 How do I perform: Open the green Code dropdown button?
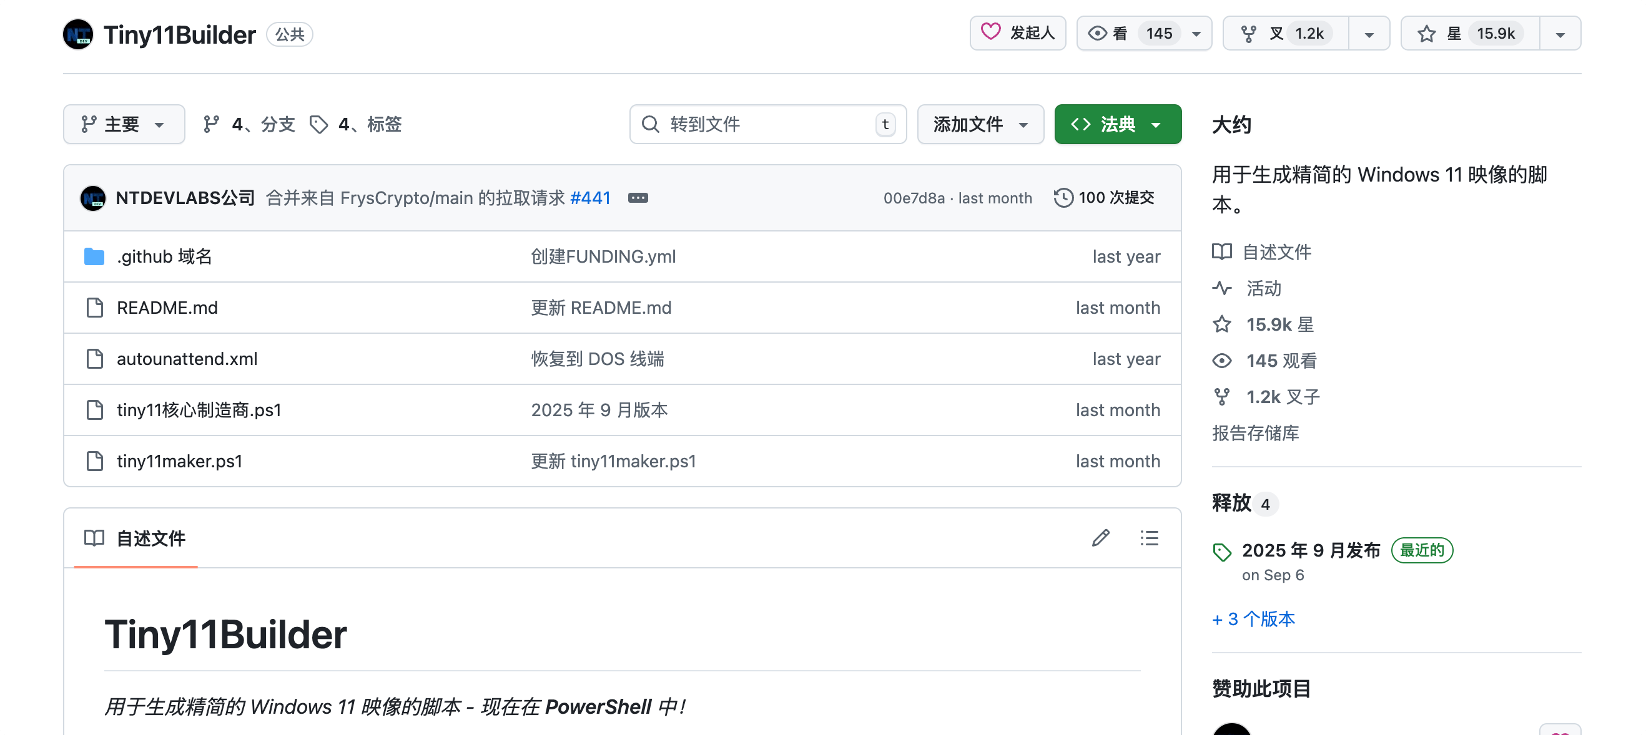1117,124
